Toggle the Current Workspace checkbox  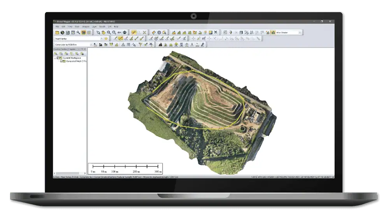58,58
